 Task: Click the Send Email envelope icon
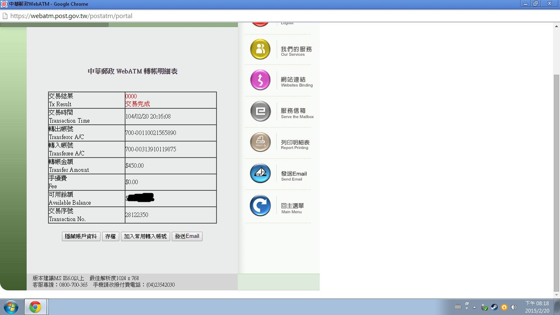pos(260,173)
